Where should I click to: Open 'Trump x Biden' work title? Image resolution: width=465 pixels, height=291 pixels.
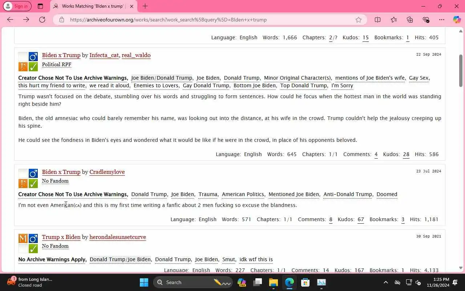point(61,237)
